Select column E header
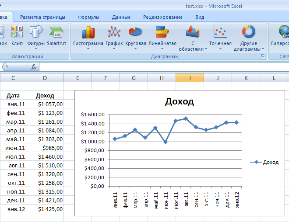This screenshot has width=289, height=222. (78, 78)
